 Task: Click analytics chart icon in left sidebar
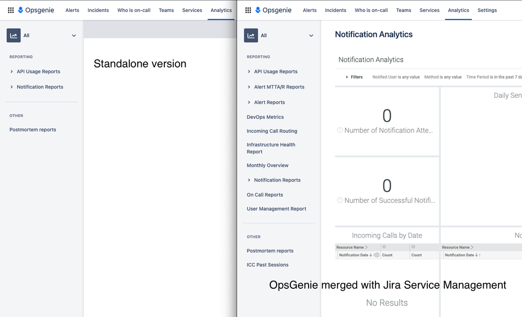click(x=14, y=35)
